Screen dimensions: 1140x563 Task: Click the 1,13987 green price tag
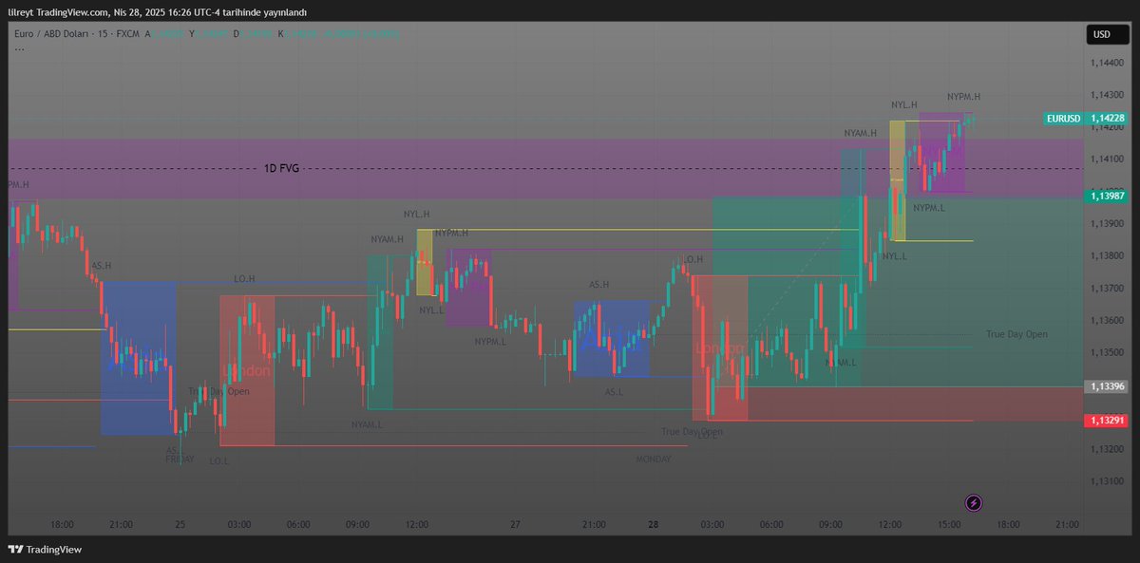click(x=1108, y=196)
